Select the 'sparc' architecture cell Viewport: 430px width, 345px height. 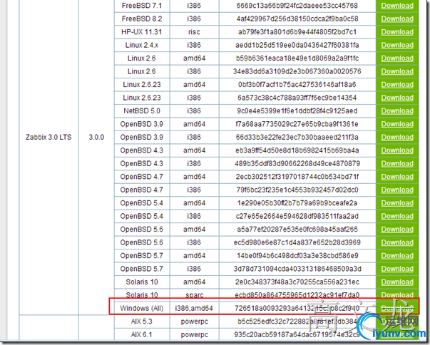coord(195,295)
